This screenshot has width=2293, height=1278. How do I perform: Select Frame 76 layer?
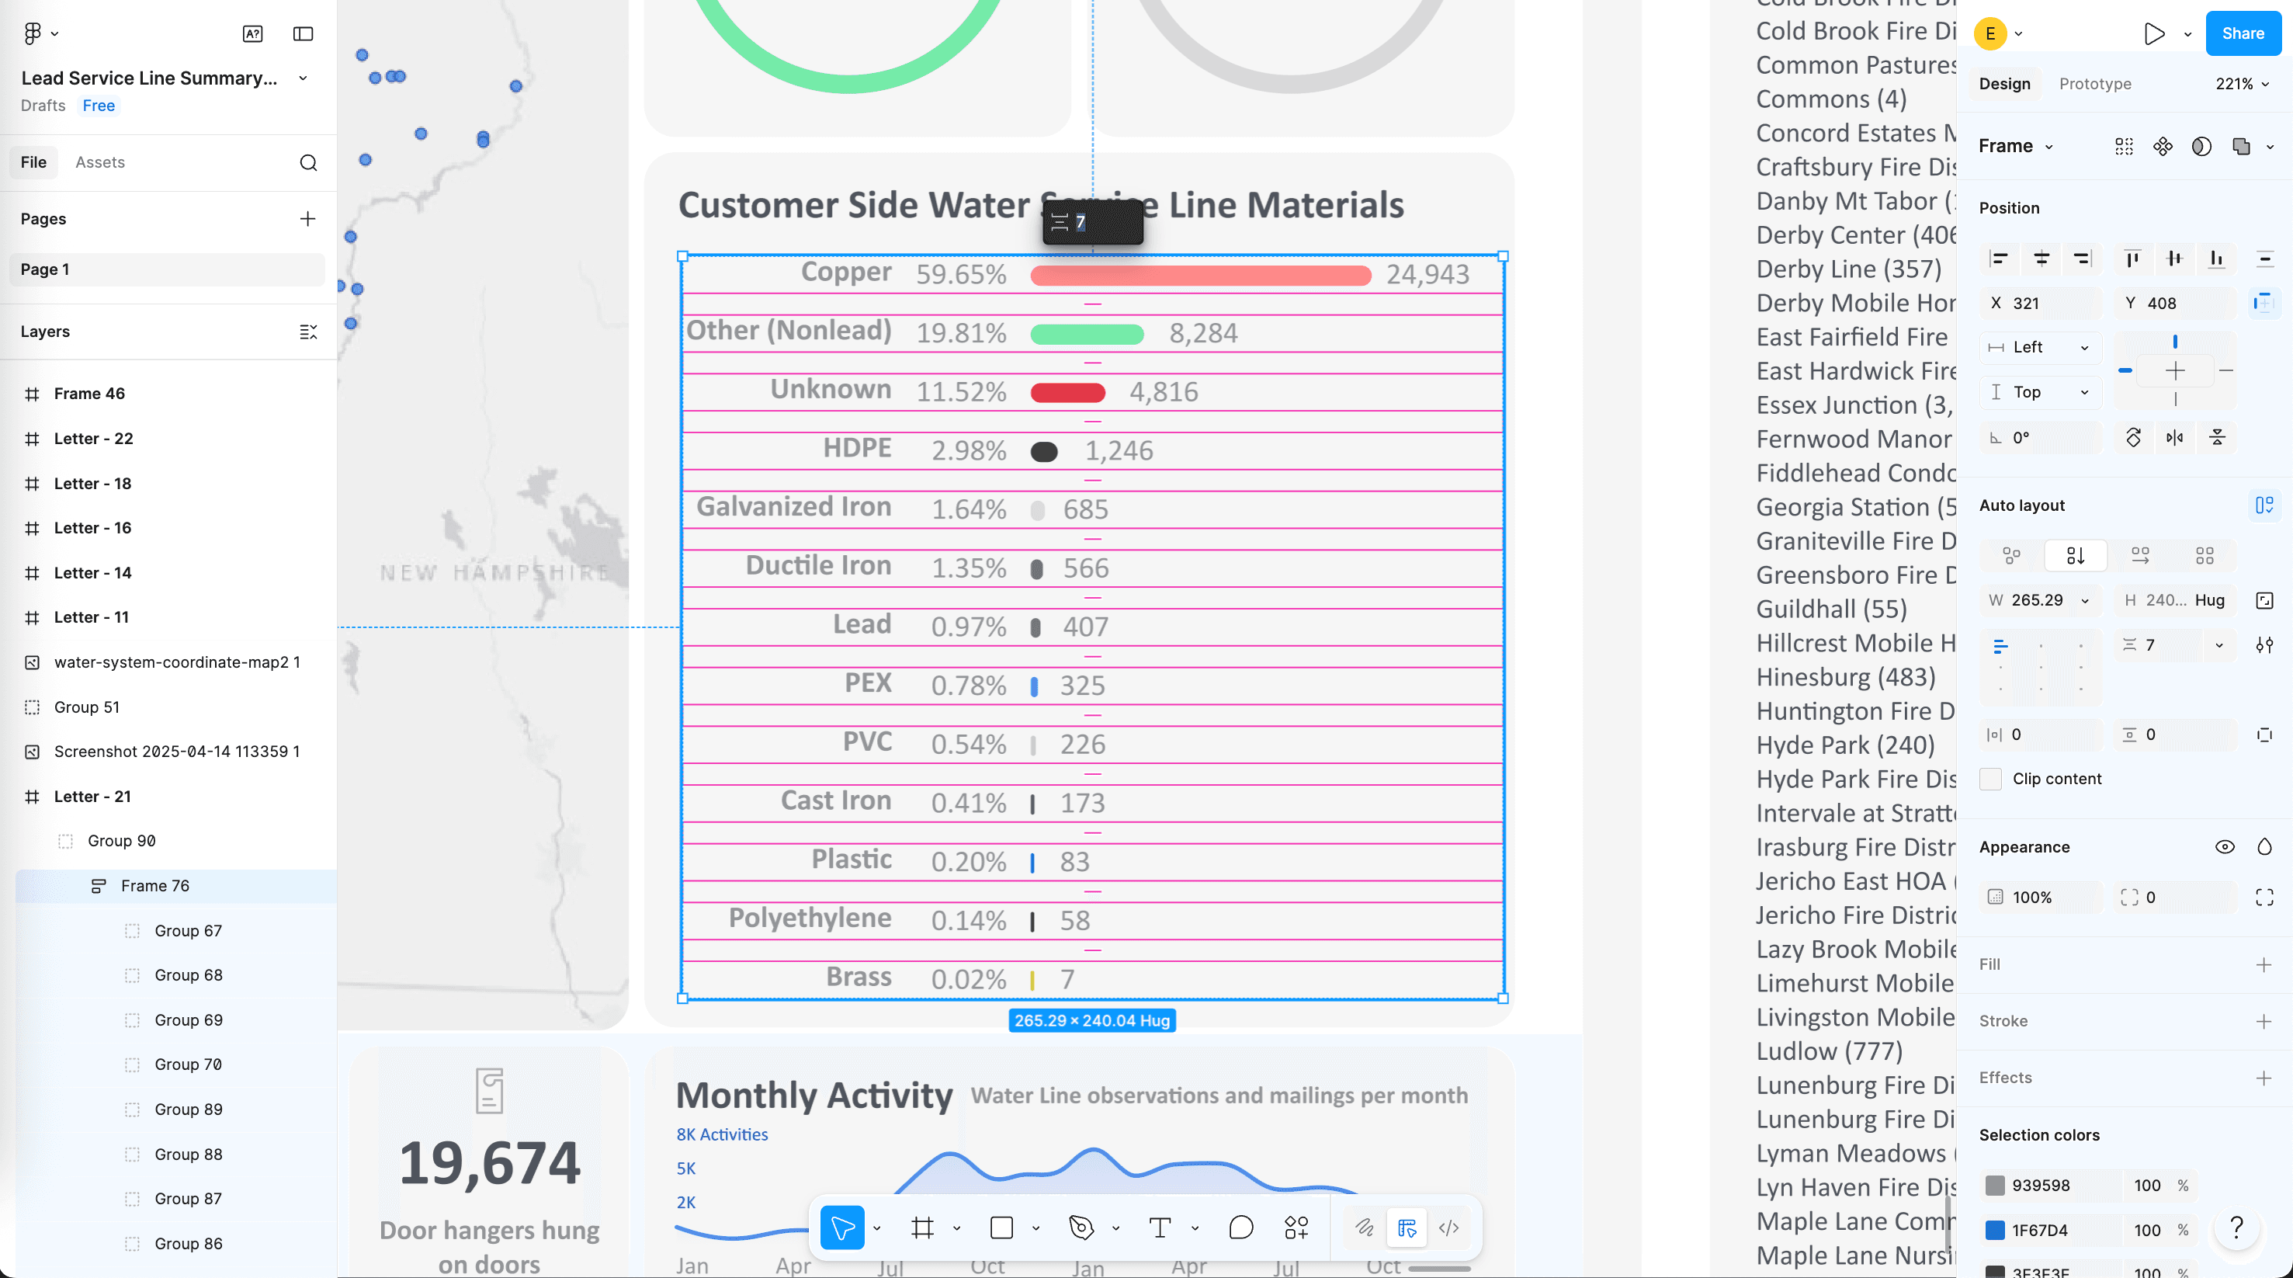click(x=176, y=886)
